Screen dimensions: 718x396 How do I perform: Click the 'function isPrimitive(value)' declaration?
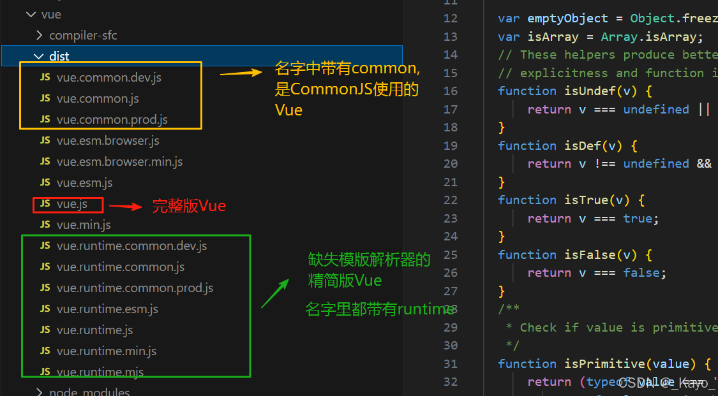(604, 364)
